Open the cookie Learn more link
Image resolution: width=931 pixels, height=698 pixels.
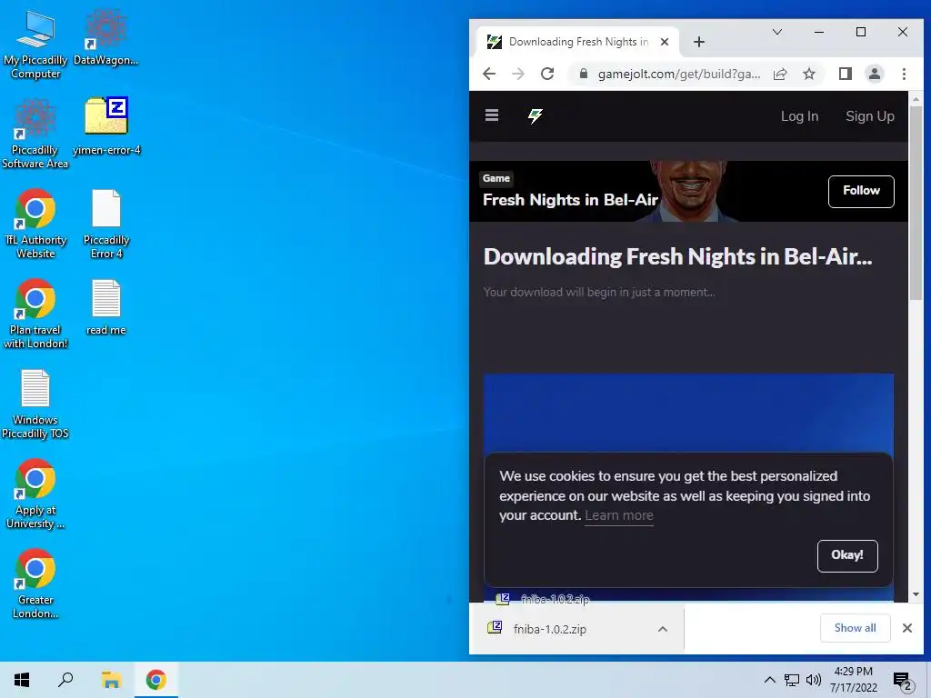[618, 516]
